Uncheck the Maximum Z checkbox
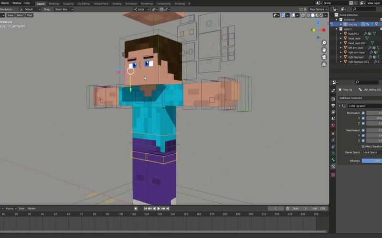The width and height of the screenshot is (382, 238). [x=363, y=140]
